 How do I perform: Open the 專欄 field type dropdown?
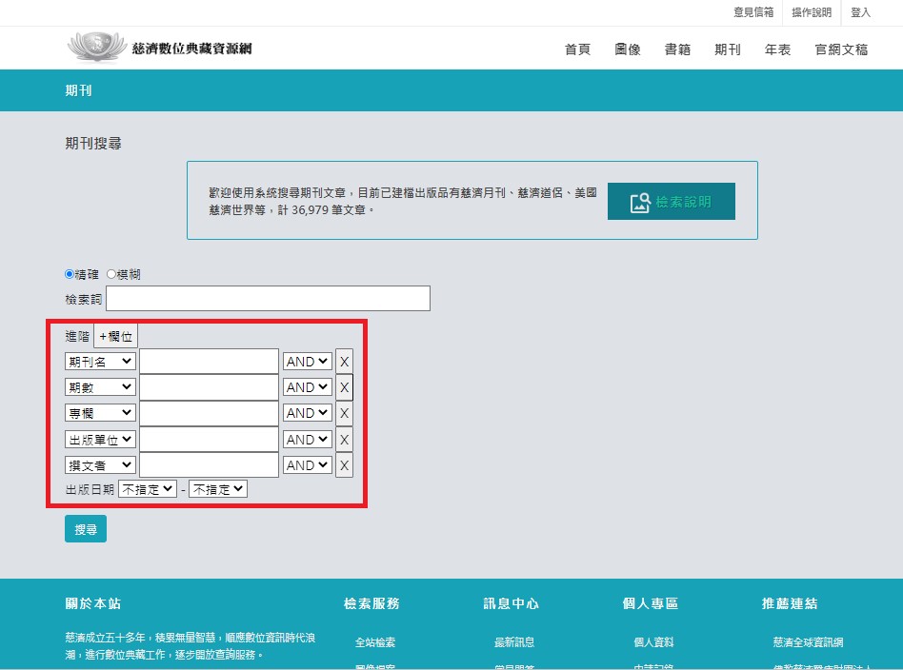tap(100, 413)
